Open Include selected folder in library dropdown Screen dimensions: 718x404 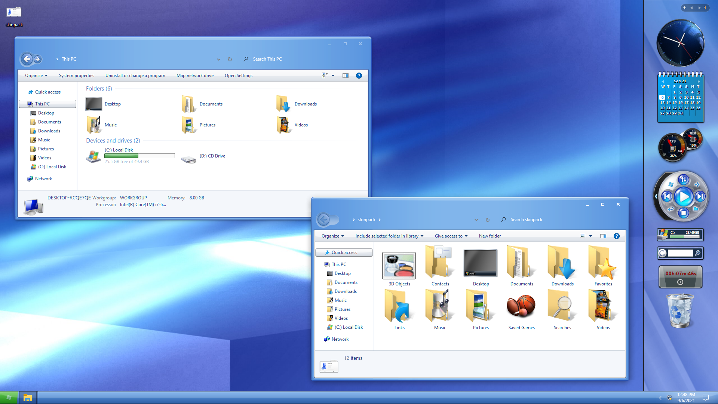(389, 236)
